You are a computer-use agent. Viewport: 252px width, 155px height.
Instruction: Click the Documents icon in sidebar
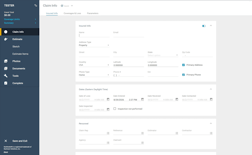point(6,68)
